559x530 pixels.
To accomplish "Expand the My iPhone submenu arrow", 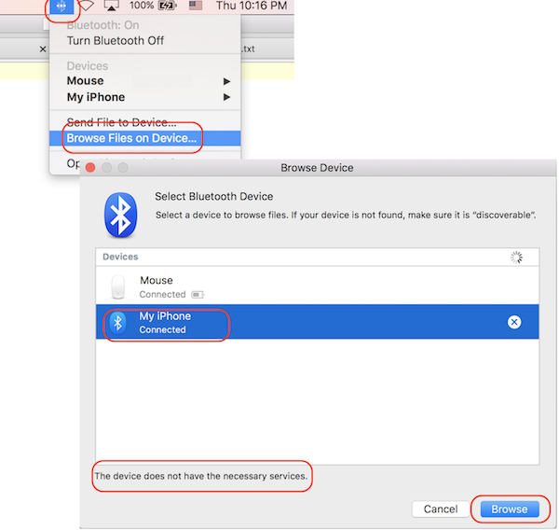I will tap(226, 97).
